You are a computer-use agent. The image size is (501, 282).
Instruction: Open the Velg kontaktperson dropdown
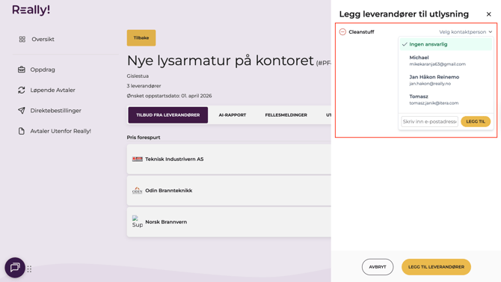tap(465, 32)
